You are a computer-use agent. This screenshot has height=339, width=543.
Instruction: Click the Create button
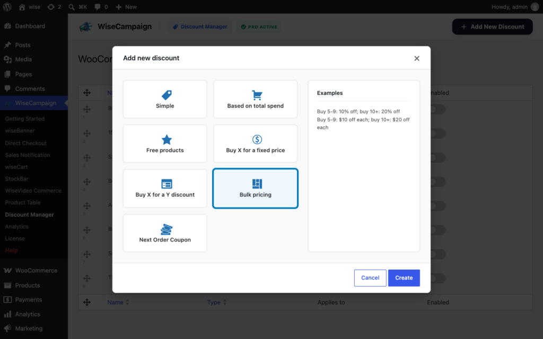pyautogui.click(x=404, y=278)
